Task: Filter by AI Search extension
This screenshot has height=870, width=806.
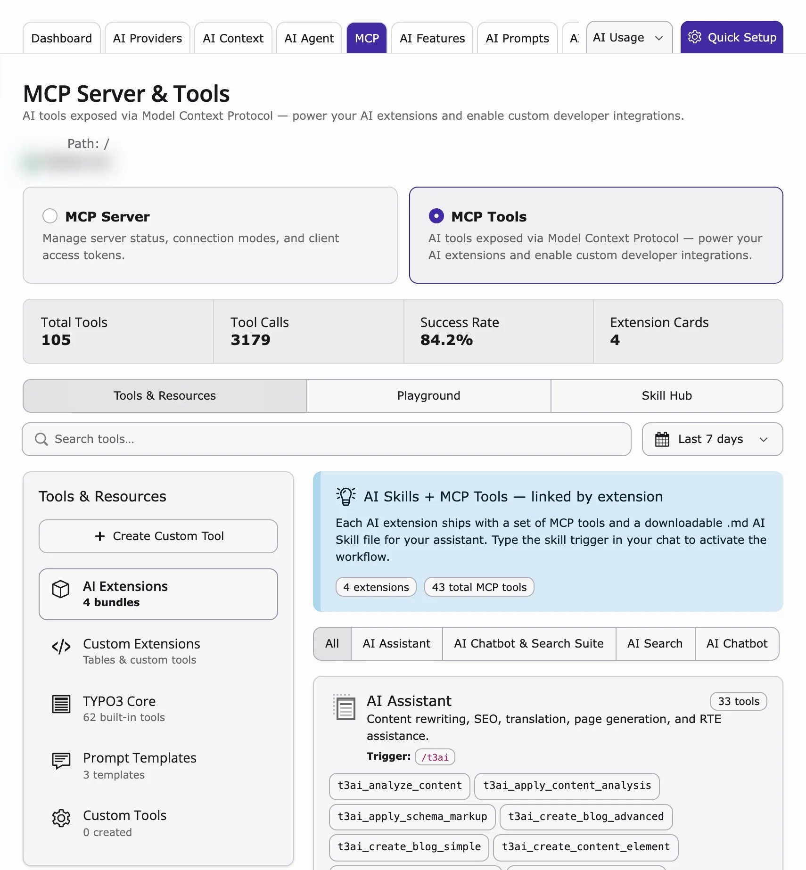Action: click(655, 644)
